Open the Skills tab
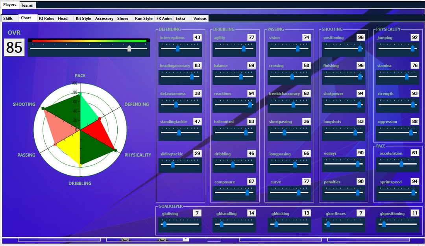The height and width of the screenshot is (246, 425). click(8, 18)
